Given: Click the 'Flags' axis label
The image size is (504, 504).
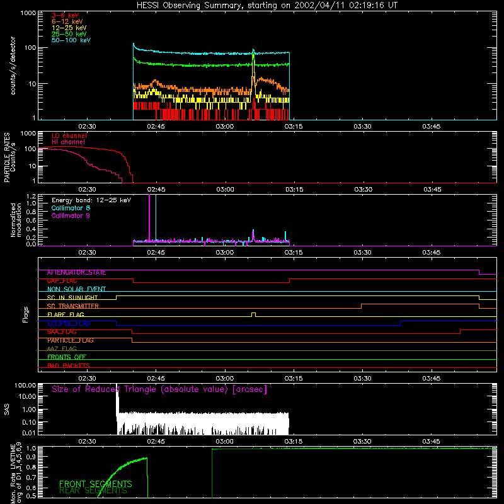Looking at the screenshot, I should pyautogui.click(x=25, y=314).
